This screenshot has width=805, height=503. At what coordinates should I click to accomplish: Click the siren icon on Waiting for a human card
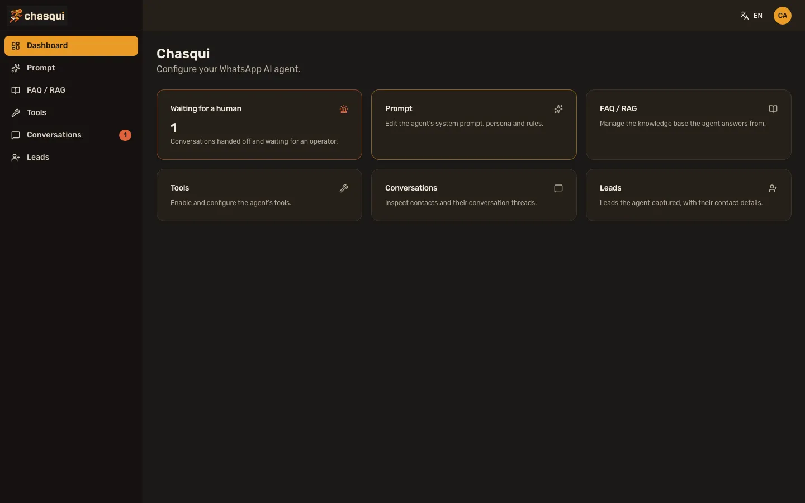tap(344, 109)
